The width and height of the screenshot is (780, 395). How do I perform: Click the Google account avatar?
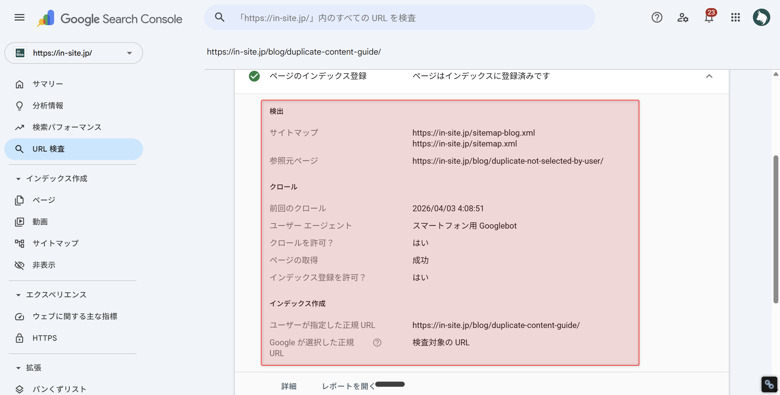tap(761, 17)
